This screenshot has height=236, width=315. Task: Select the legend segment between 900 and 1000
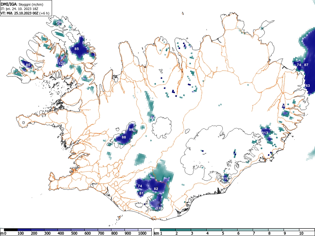(x=131, y=230)
